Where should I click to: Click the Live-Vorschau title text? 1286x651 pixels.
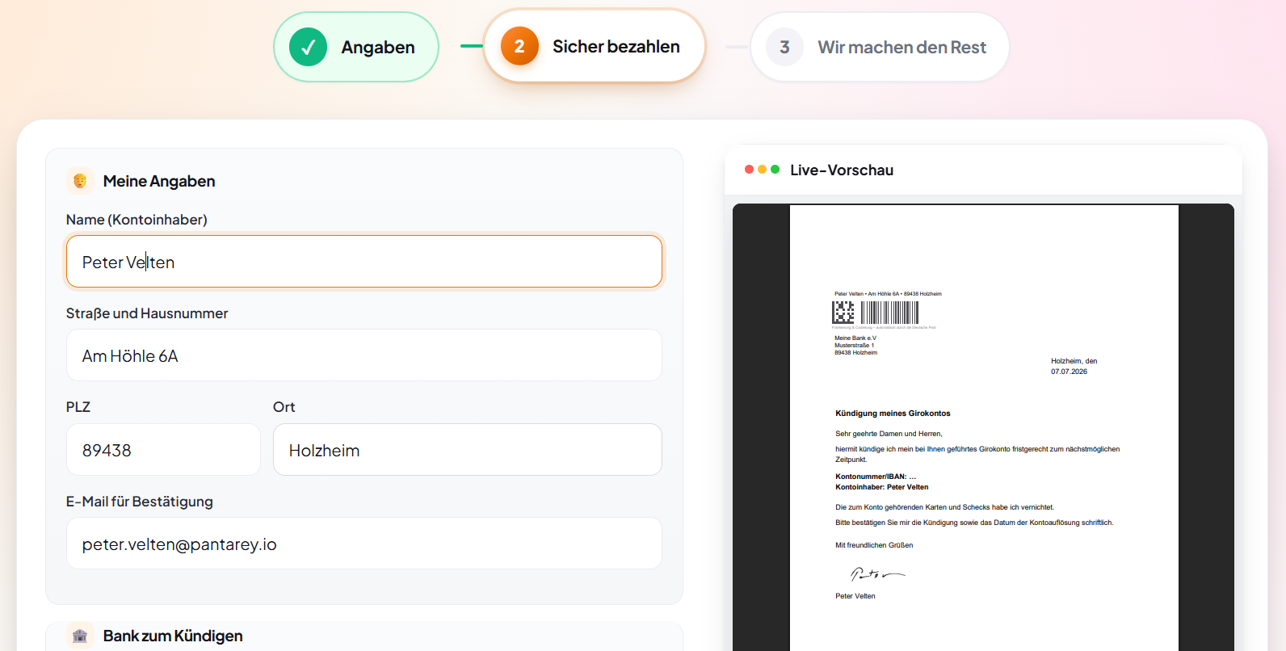[842, 170]
